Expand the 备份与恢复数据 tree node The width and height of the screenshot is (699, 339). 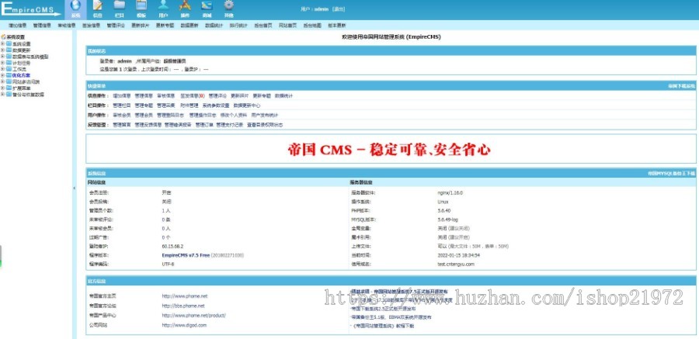(x=2, y=95)
